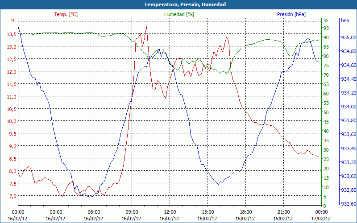This screenshot has height=223, width=357.
Task: Click the 11,5 temperature axis value
Action: pyautogui.click(x=12, y=84)
